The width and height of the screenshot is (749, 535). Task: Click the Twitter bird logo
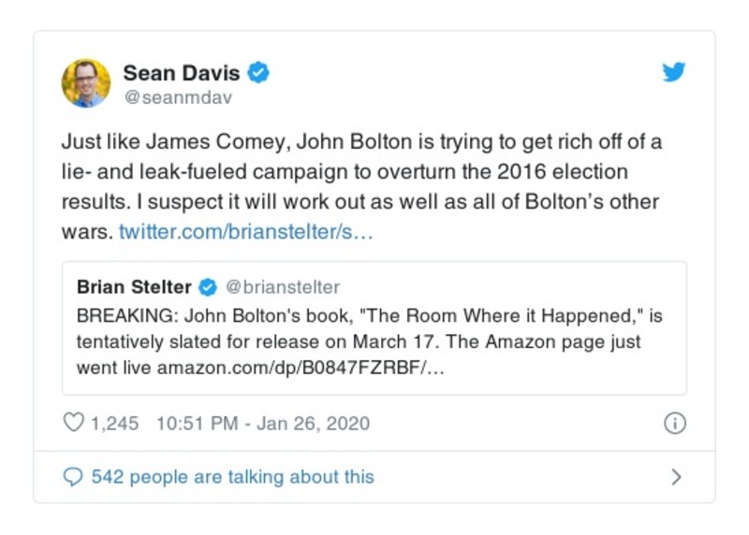coord(674,73)
